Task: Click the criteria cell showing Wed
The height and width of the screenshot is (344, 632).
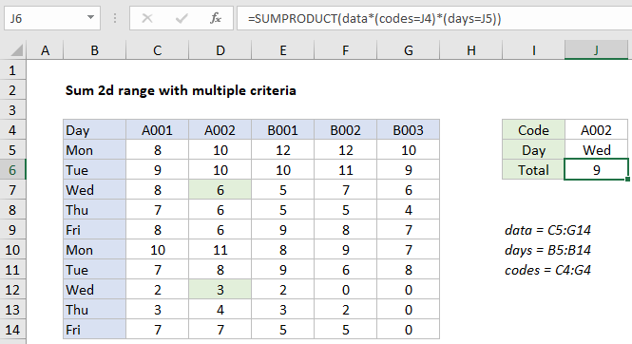Action: point(596,150)
